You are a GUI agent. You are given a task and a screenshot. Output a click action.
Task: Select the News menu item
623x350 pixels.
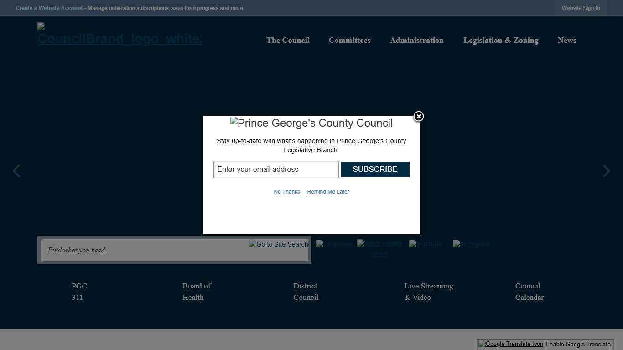[x=567, y=40]
